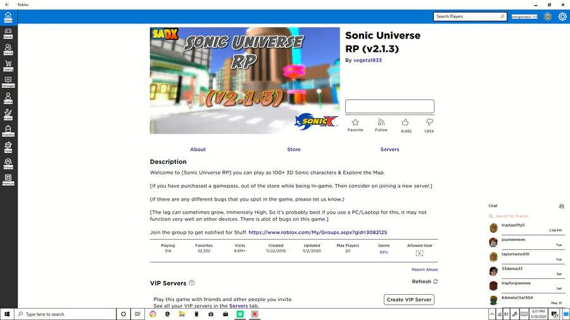
Task: Open Groups in the sidebar
Action: click(x=8, y=164)
